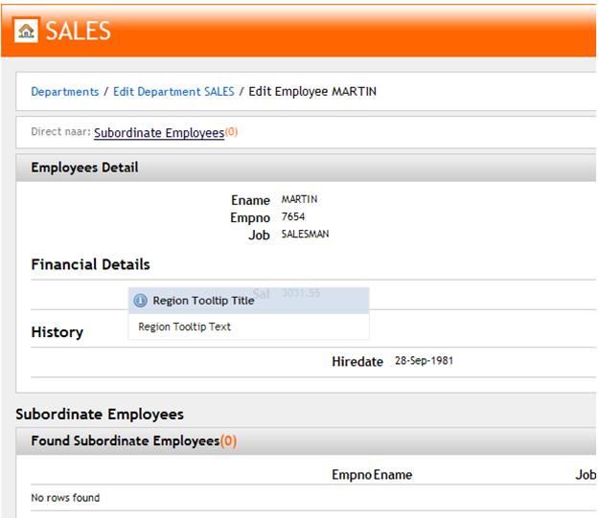Click the Financial Details heading
The image size is (599, 518).
(x=90, y=264)
